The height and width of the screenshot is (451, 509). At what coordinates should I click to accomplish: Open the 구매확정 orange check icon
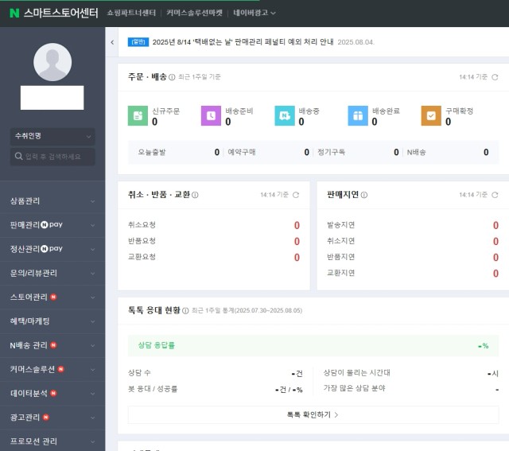[x=431, y=115]
